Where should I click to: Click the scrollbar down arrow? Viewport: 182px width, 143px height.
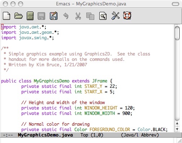pos(177,129)
